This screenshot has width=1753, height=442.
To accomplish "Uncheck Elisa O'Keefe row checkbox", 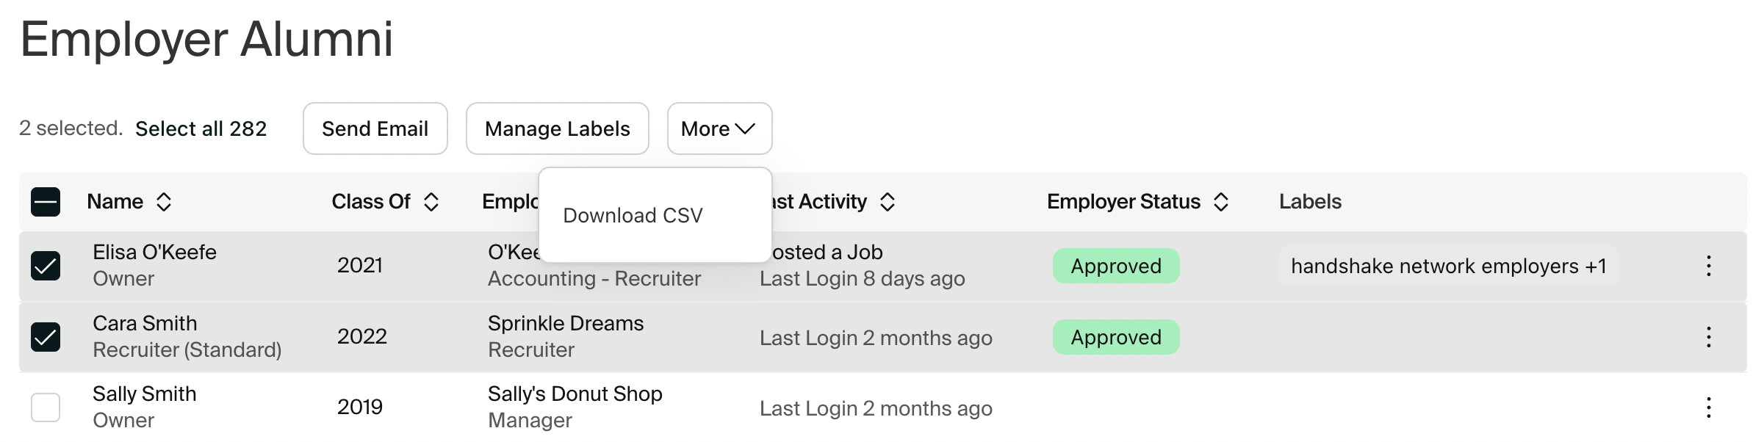I will 46,266.
